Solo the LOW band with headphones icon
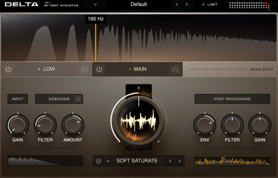The image size is (278, 178). pyautogui.click(x=84, y=69)
